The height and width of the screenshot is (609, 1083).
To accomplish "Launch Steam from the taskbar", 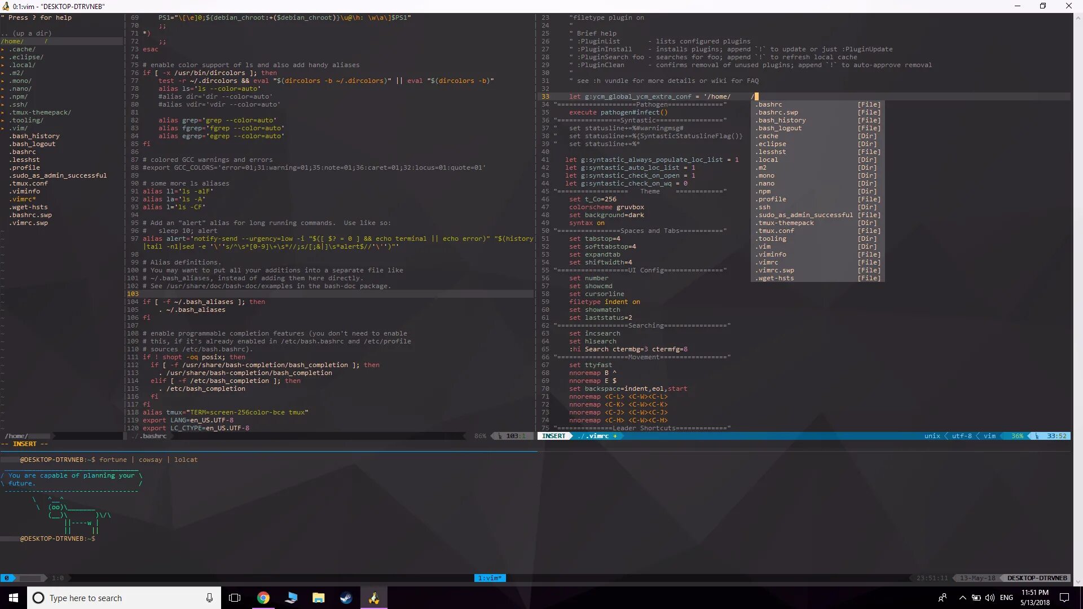I will [346, 598].
